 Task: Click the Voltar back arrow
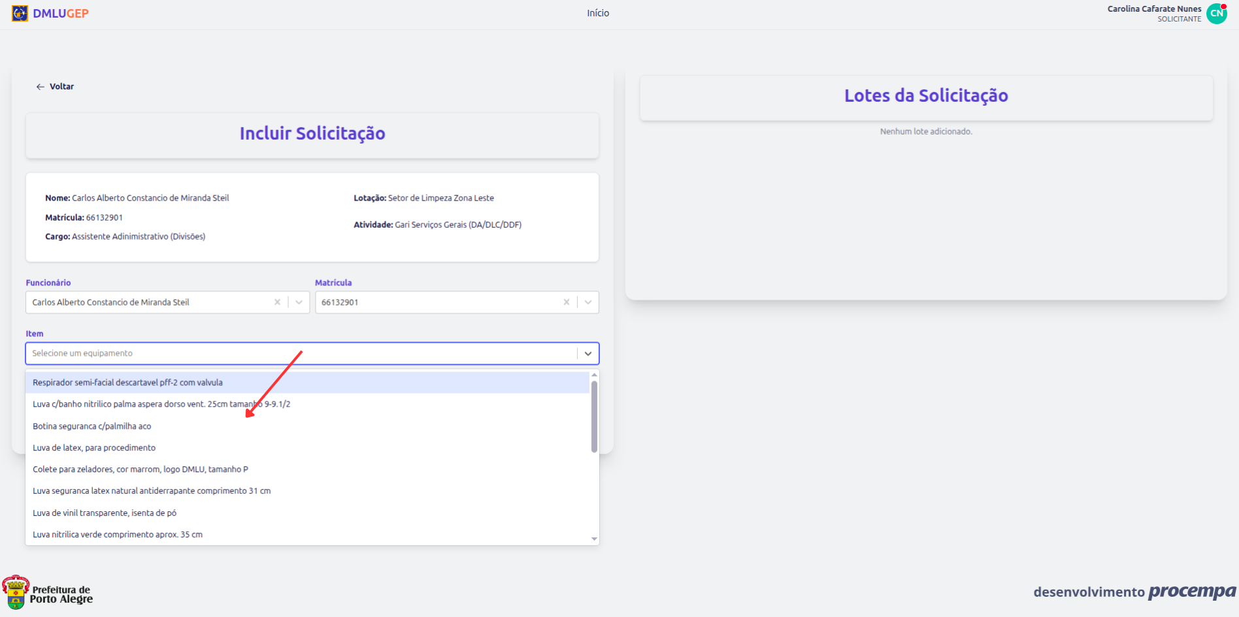[41, 87]
